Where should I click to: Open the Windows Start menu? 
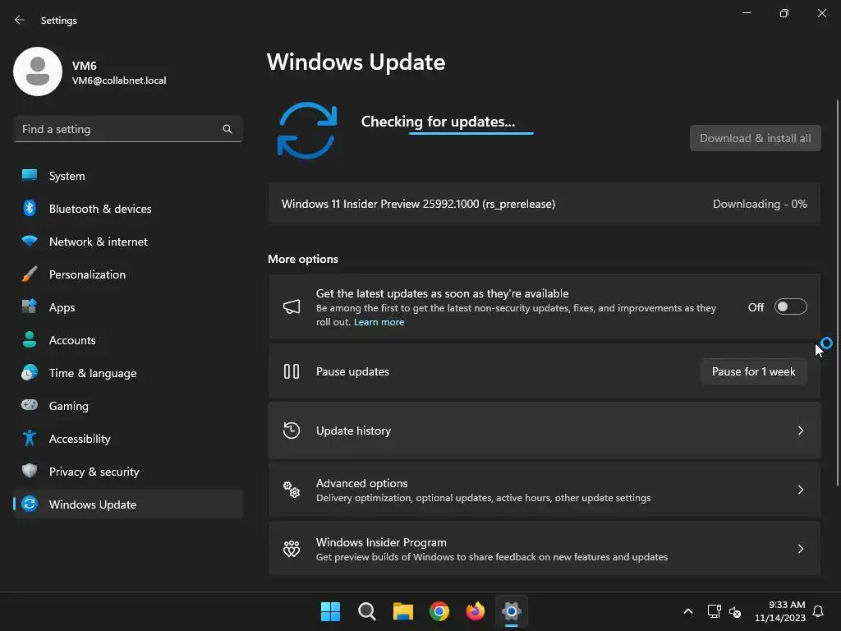(x=330, y=611)
